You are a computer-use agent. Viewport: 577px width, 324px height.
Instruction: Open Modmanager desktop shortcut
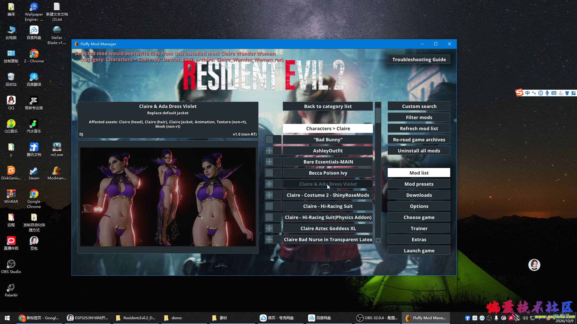coord(57,173)
